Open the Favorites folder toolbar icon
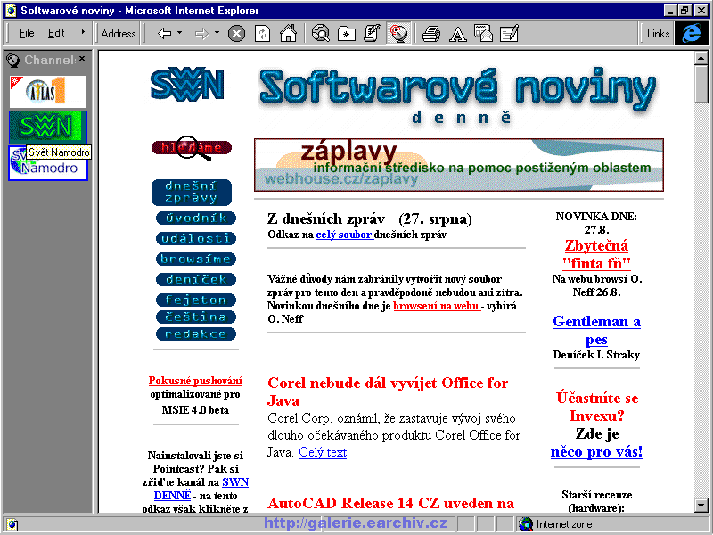713x535 pixels. (347, 34)
